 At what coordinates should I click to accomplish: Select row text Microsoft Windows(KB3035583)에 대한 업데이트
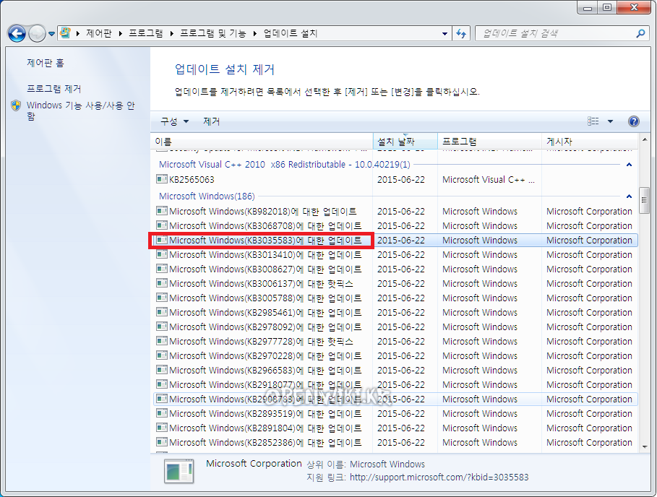point(266,241)
